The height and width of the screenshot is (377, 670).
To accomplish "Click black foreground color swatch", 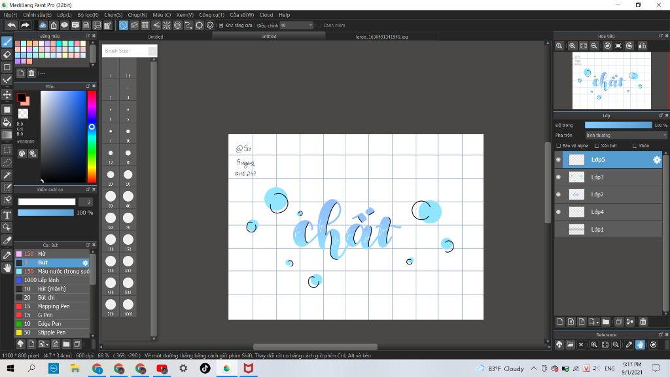I will [x=21, y=98].
